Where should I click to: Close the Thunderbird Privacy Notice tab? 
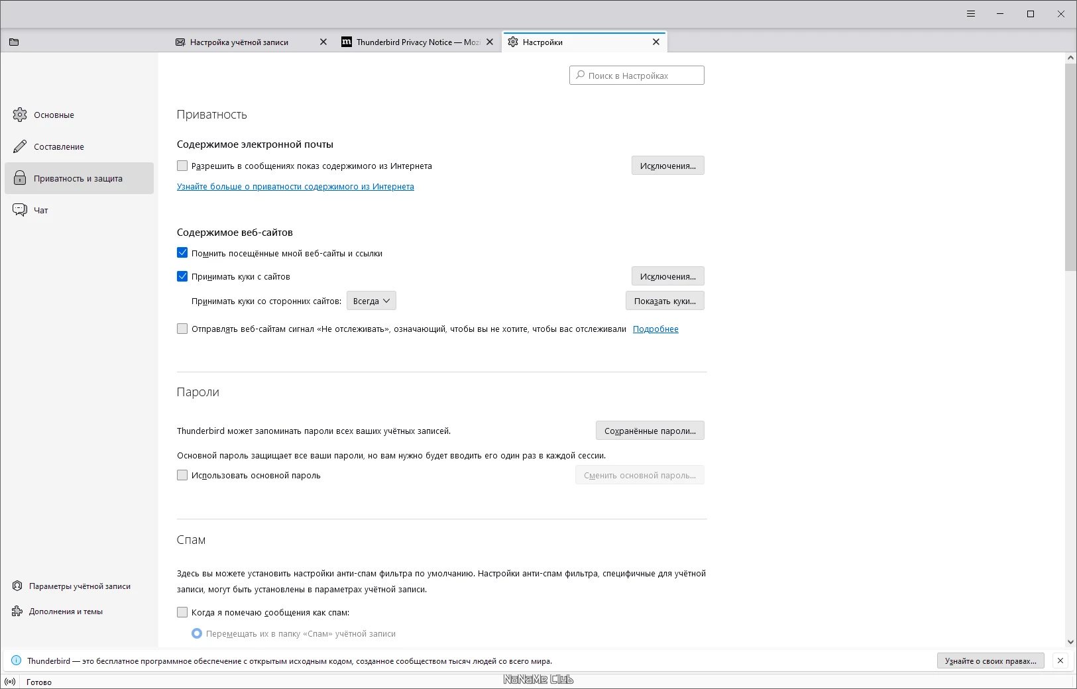click(x=490, y=42)
